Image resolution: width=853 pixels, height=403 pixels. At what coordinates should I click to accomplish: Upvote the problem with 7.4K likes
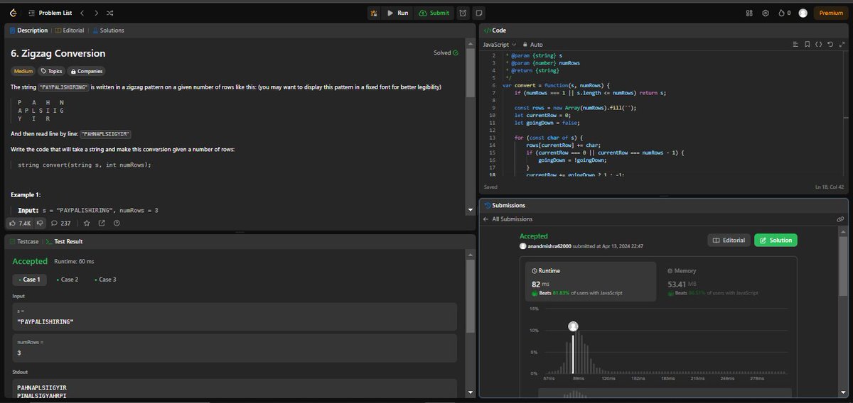coord(21,223)
